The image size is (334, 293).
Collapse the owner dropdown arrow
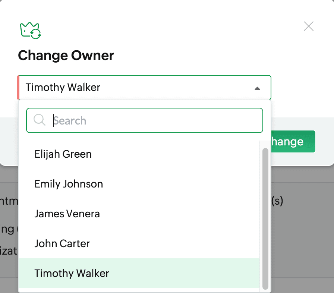click(x=257, y=88)
